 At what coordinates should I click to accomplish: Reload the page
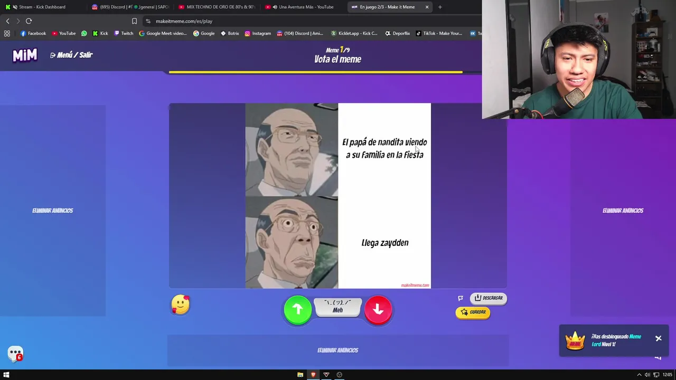pyautogui.click(x=29, y=21)
